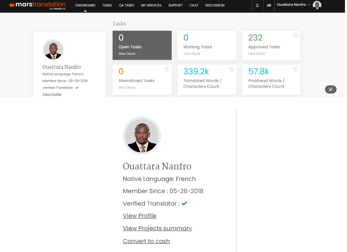The image size is (347, 252).
Task: Open the language flag selector
Action: tap(269, 5)
